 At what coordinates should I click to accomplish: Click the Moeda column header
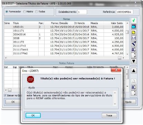(x=94, y=23)
